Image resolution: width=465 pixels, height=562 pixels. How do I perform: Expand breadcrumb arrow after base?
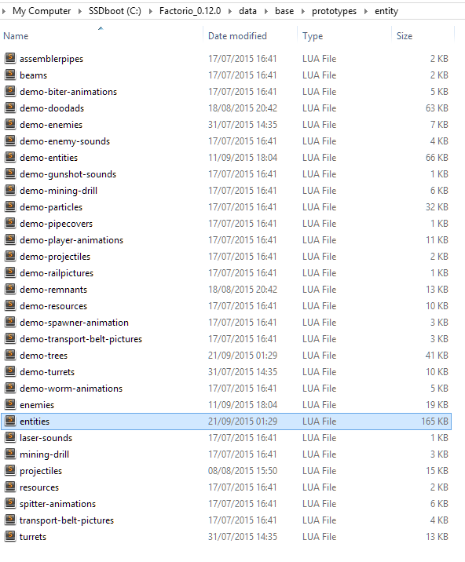(x=303, y=11)
